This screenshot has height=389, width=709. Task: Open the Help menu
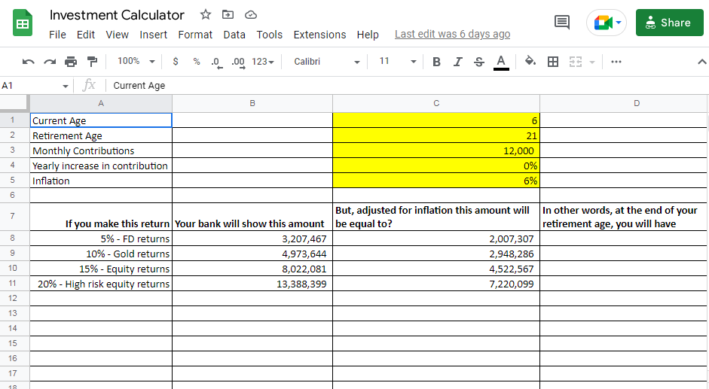(368, 35)
